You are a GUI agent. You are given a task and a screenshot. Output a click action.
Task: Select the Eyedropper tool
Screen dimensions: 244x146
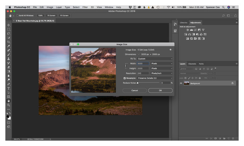9,46
